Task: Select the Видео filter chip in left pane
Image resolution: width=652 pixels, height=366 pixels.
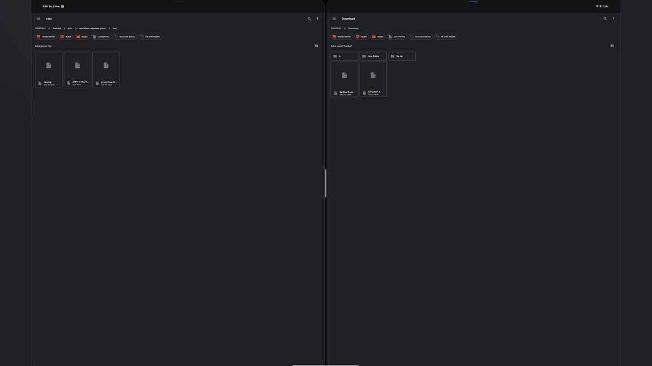Action: (x=82, y=37)
